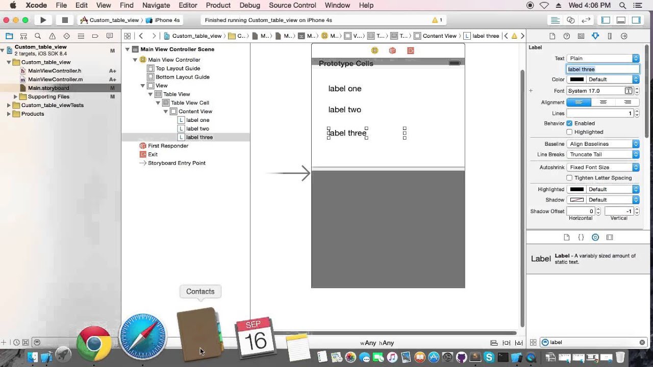Show the Project navigator folder icon
653x367 pixels.
[9, 36]
